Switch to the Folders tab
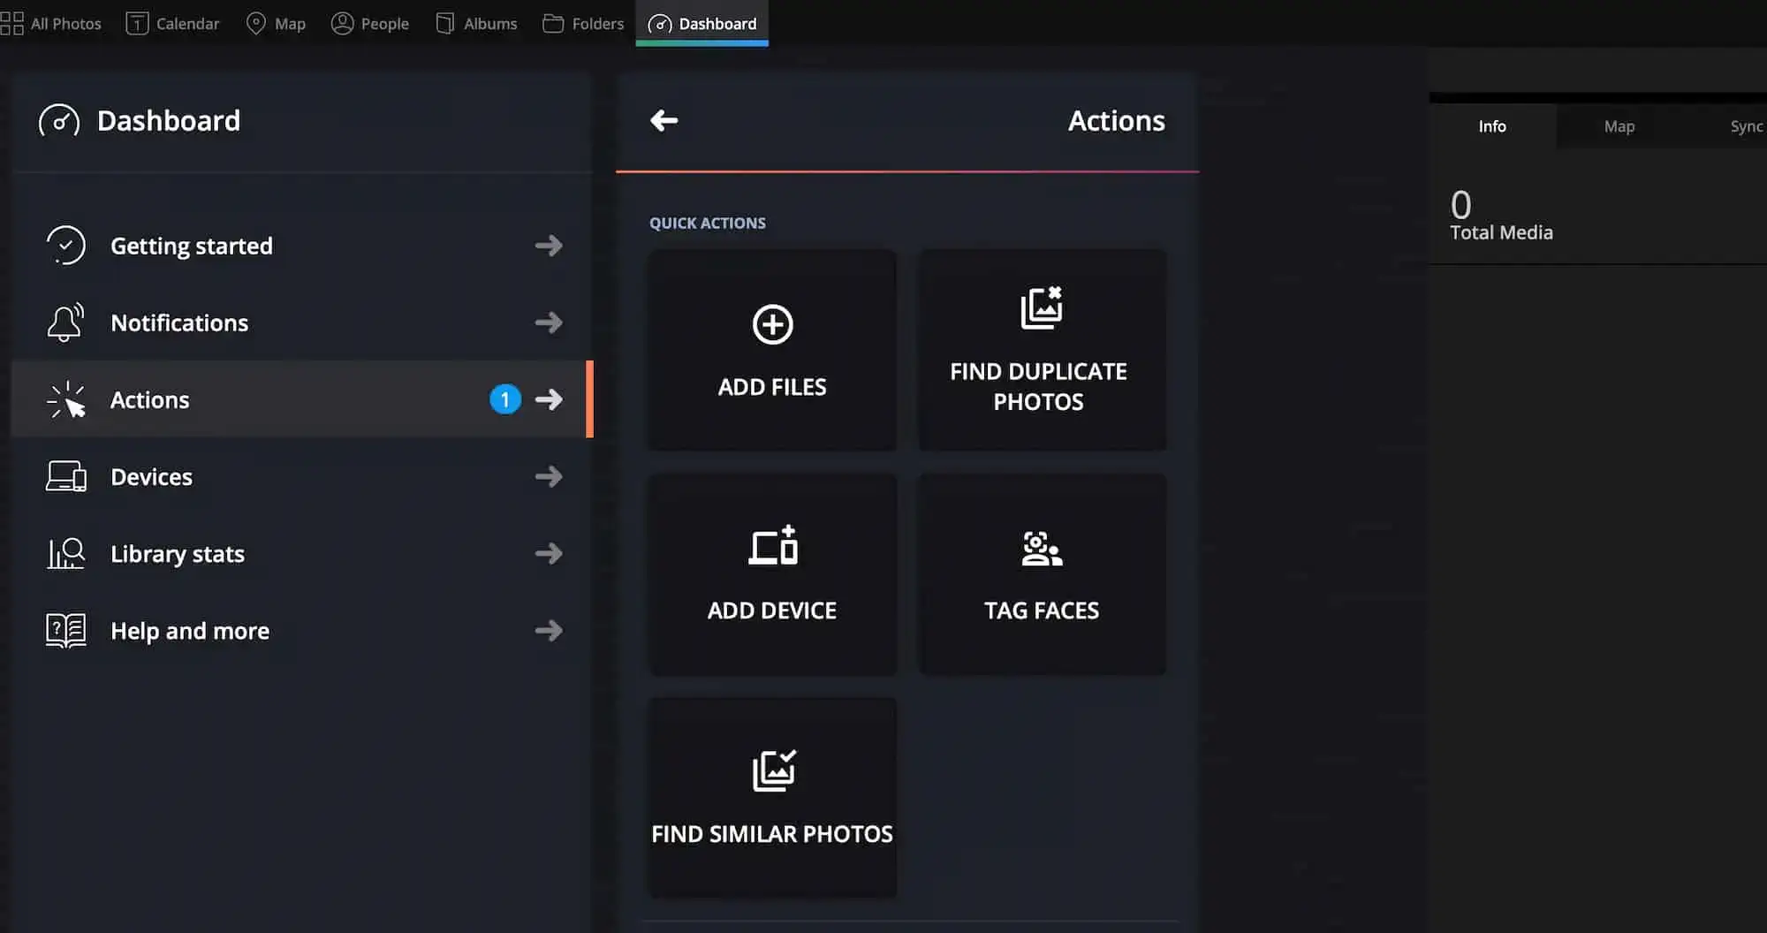The image size is (1767, 933). [583, 24]
